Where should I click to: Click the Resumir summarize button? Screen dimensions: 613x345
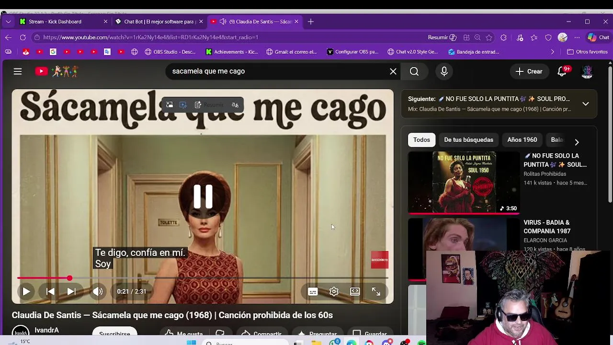pos(442,37)
